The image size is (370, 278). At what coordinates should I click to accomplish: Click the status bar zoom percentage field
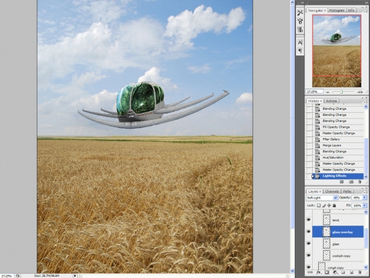click(x=7, y=276)
